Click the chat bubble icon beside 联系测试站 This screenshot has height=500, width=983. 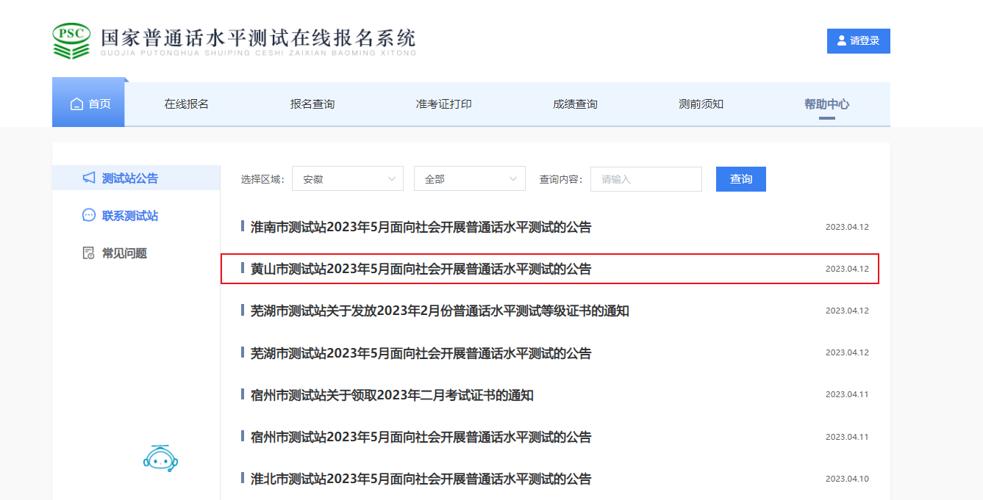coord(88,216)
